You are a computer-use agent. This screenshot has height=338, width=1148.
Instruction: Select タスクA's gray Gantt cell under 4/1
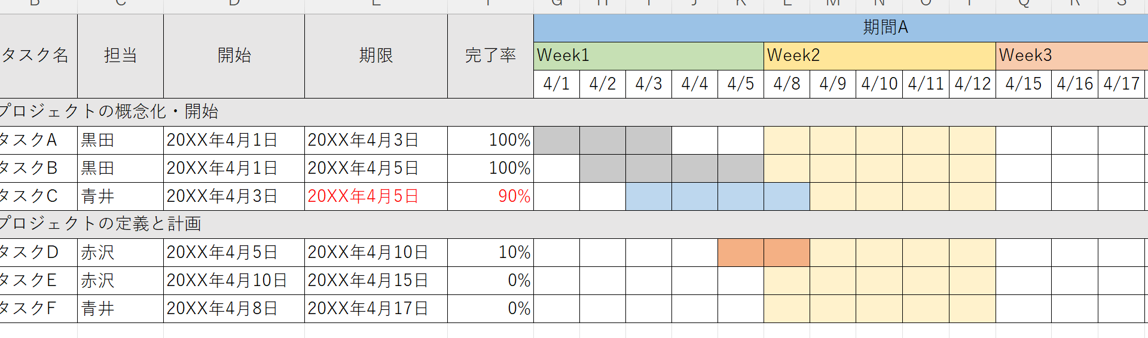556,140
